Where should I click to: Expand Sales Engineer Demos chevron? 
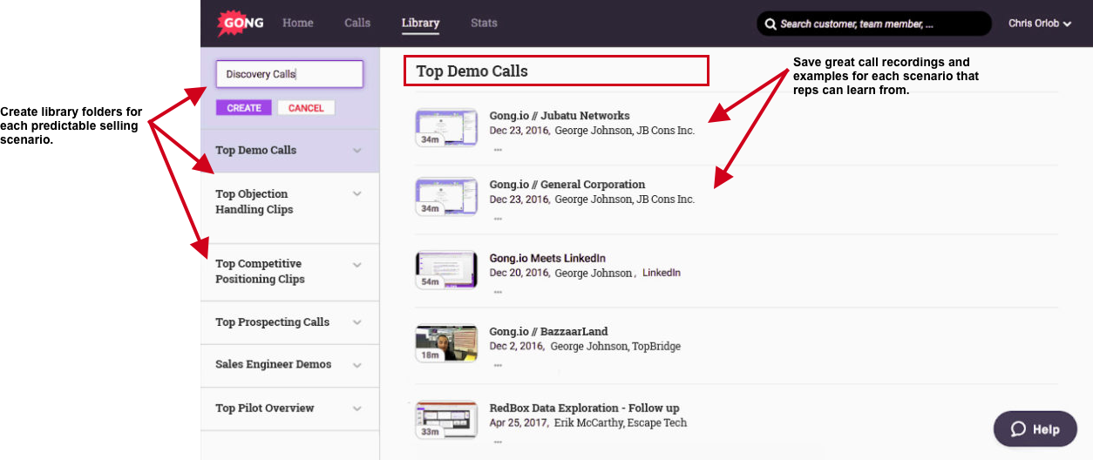[x=356, y=365]
